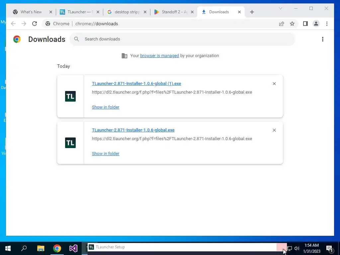The height and width of the screenshot is (255, 340).
Task: Open TLauncher-2.871-Installer-1.0.6-global.exe link
Action: click(x=133, y=130)
